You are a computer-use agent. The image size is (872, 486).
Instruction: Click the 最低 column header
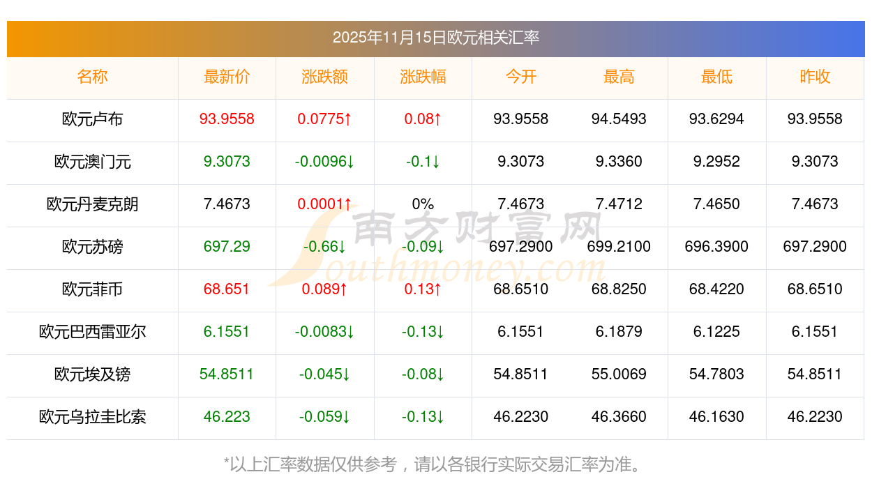(717, 77)
